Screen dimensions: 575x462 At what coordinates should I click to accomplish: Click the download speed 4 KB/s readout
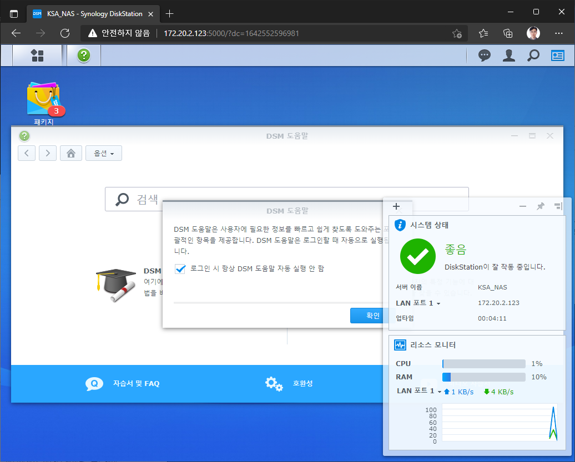pyautogui.click(x=499, y=392)
